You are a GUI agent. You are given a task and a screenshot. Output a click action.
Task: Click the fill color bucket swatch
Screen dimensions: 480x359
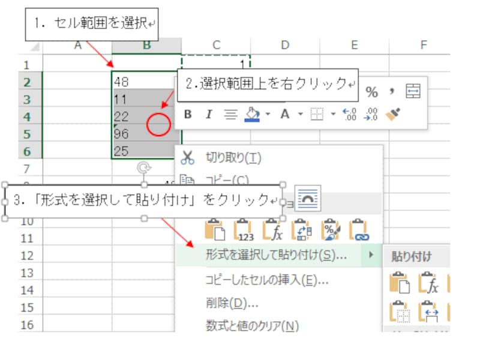253,114
